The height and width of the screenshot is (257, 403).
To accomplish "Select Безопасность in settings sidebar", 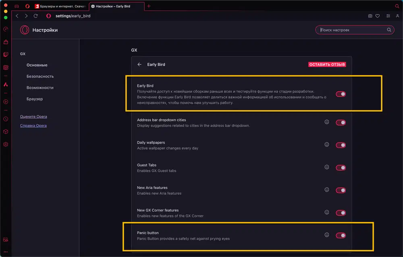I will 40,76.
